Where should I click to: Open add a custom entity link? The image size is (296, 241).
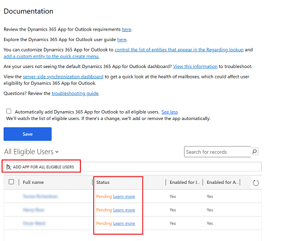click(51, 57)
